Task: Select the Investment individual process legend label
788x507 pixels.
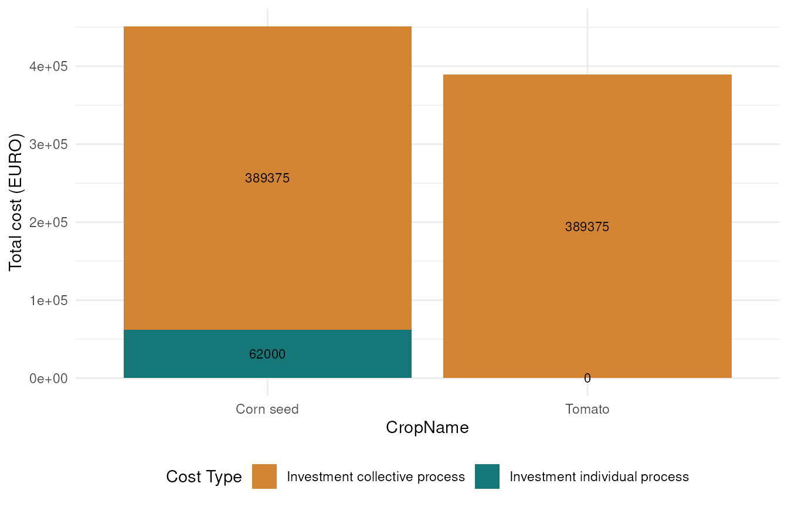Action: (x=599, y=477)
